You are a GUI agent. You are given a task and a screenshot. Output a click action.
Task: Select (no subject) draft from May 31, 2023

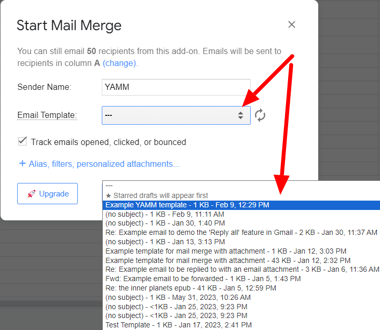(241, 297)
